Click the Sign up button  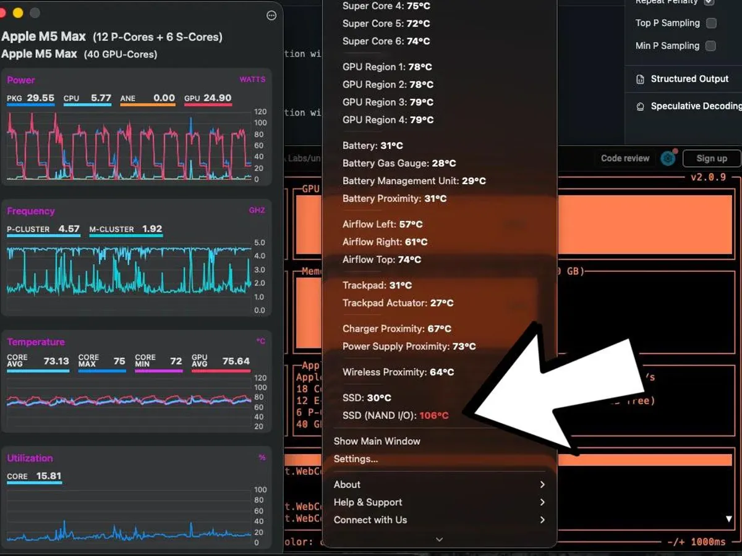coord(712,158)
